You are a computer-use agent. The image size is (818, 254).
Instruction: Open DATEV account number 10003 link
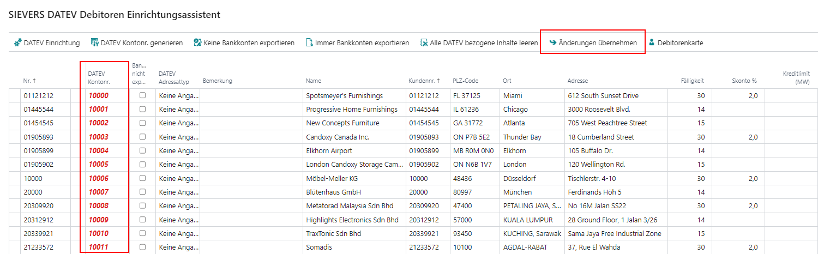[99, 137]
